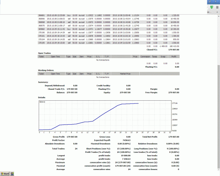
Task: Click consecutive profit value 179 007.00 (24)
Action: point(123,166)
